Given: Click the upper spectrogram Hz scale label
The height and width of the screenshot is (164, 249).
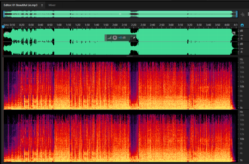Looking at the screenshot, I should [241, 59].
